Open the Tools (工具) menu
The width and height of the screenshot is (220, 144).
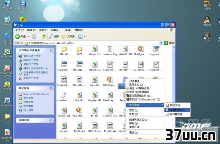point(67,30)
